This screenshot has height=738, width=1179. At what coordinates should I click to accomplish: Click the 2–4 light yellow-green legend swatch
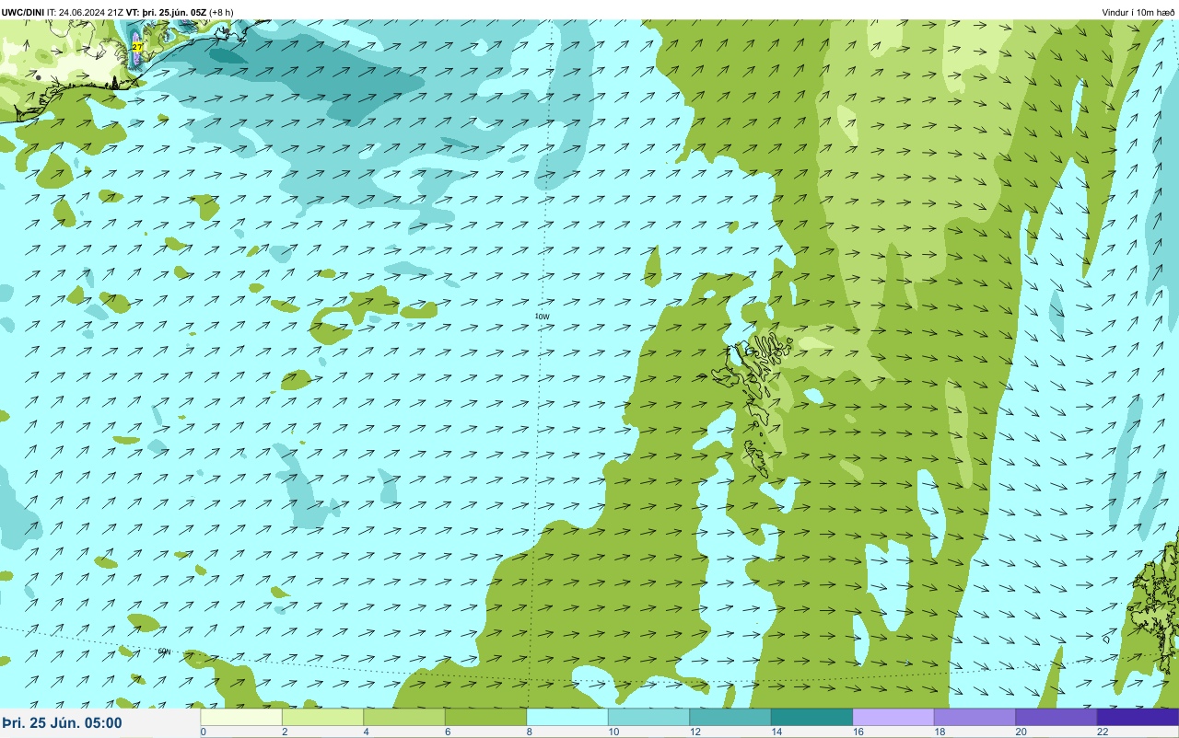pos(322,717)
